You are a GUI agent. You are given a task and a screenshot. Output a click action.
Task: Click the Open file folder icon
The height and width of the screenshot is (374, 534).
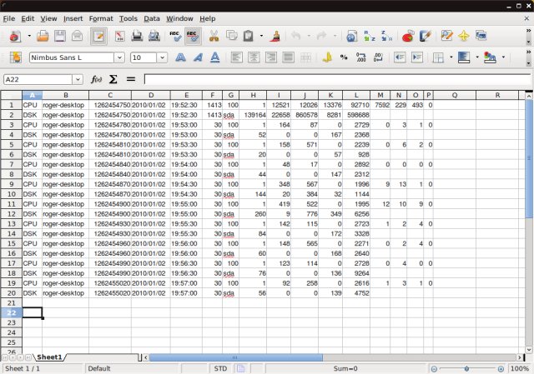click(x=43, y=36)
